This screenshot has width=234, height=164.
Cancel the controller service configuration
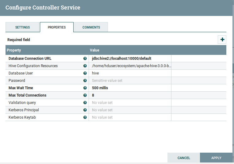[184, 158]
